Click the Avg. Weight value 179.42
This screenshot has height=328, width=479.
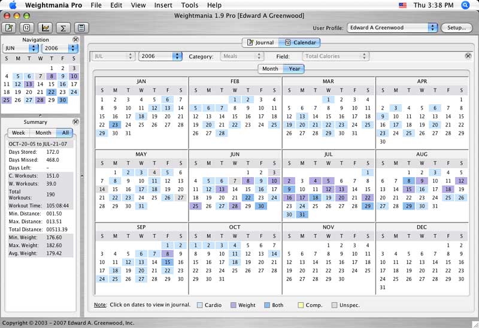pos(54,253)
